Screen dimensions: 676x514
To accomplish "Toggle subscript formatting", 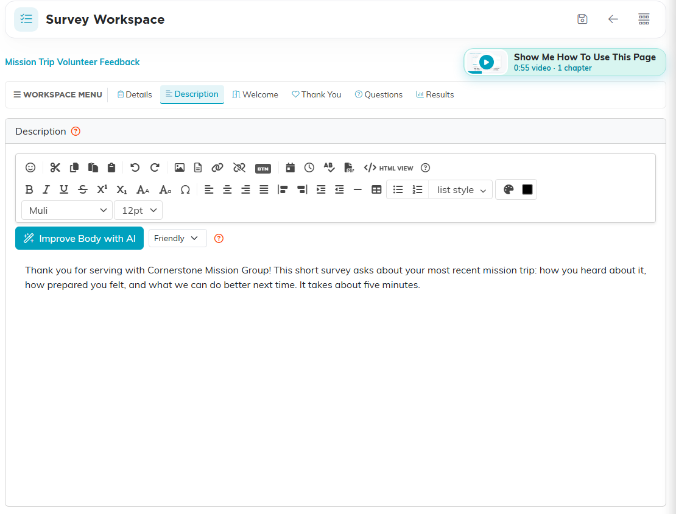I will coord(122,189).
